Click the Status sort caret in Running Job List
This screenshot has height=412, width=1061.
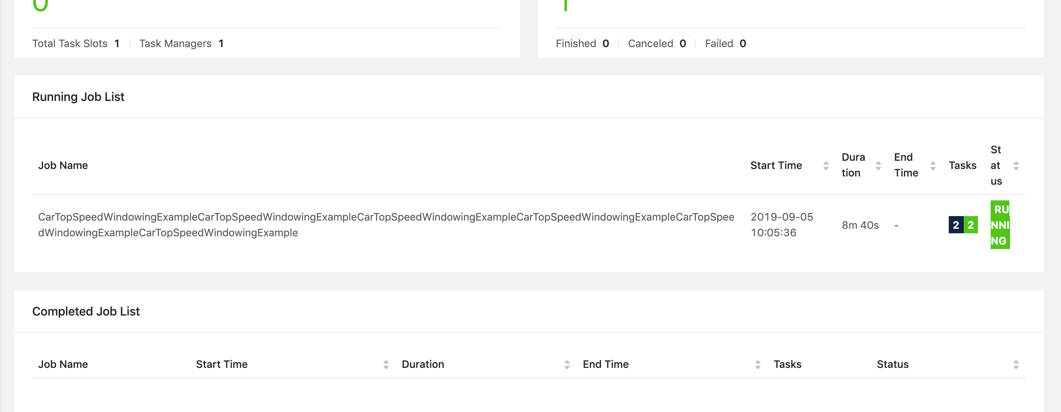pyautogui.click(x=1016, y=166)
